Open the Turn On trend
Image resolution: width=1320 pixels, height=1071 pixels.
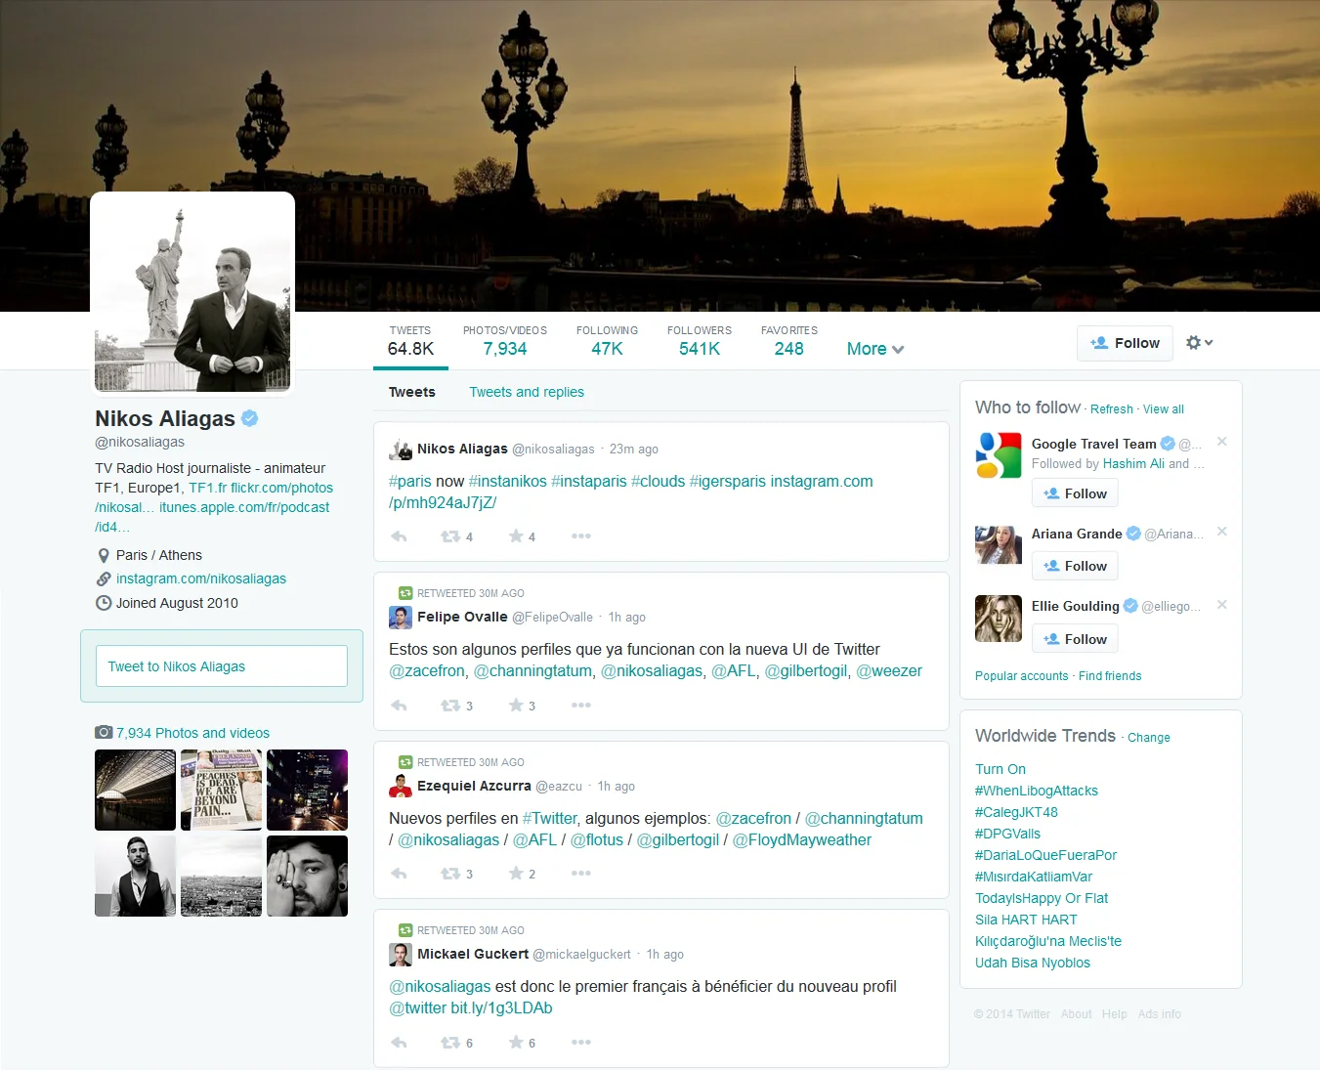(x=1001, y=769)
